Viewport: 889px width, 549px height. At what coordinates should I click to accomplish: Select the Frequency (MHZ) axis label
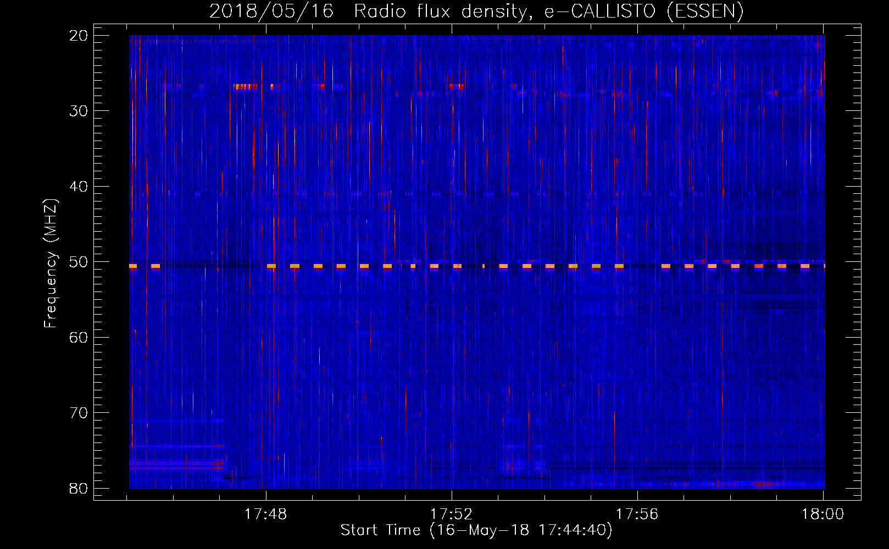click(x=51, y=264)
